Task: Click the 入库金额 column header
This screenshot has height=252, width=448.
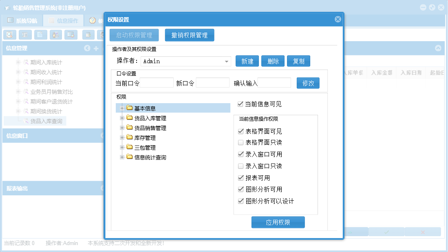Action: coord(382,73)
